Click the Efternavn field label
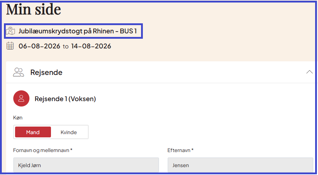Viewport: 318px width, 175px height. pos(179,150)
